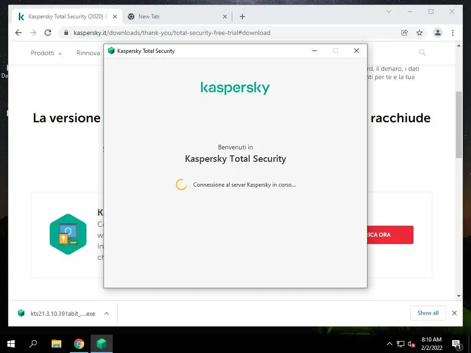Viewport: 471px width, 353px height.
Task: Reload the Kaspersky download page
Action: coord(48,33)
